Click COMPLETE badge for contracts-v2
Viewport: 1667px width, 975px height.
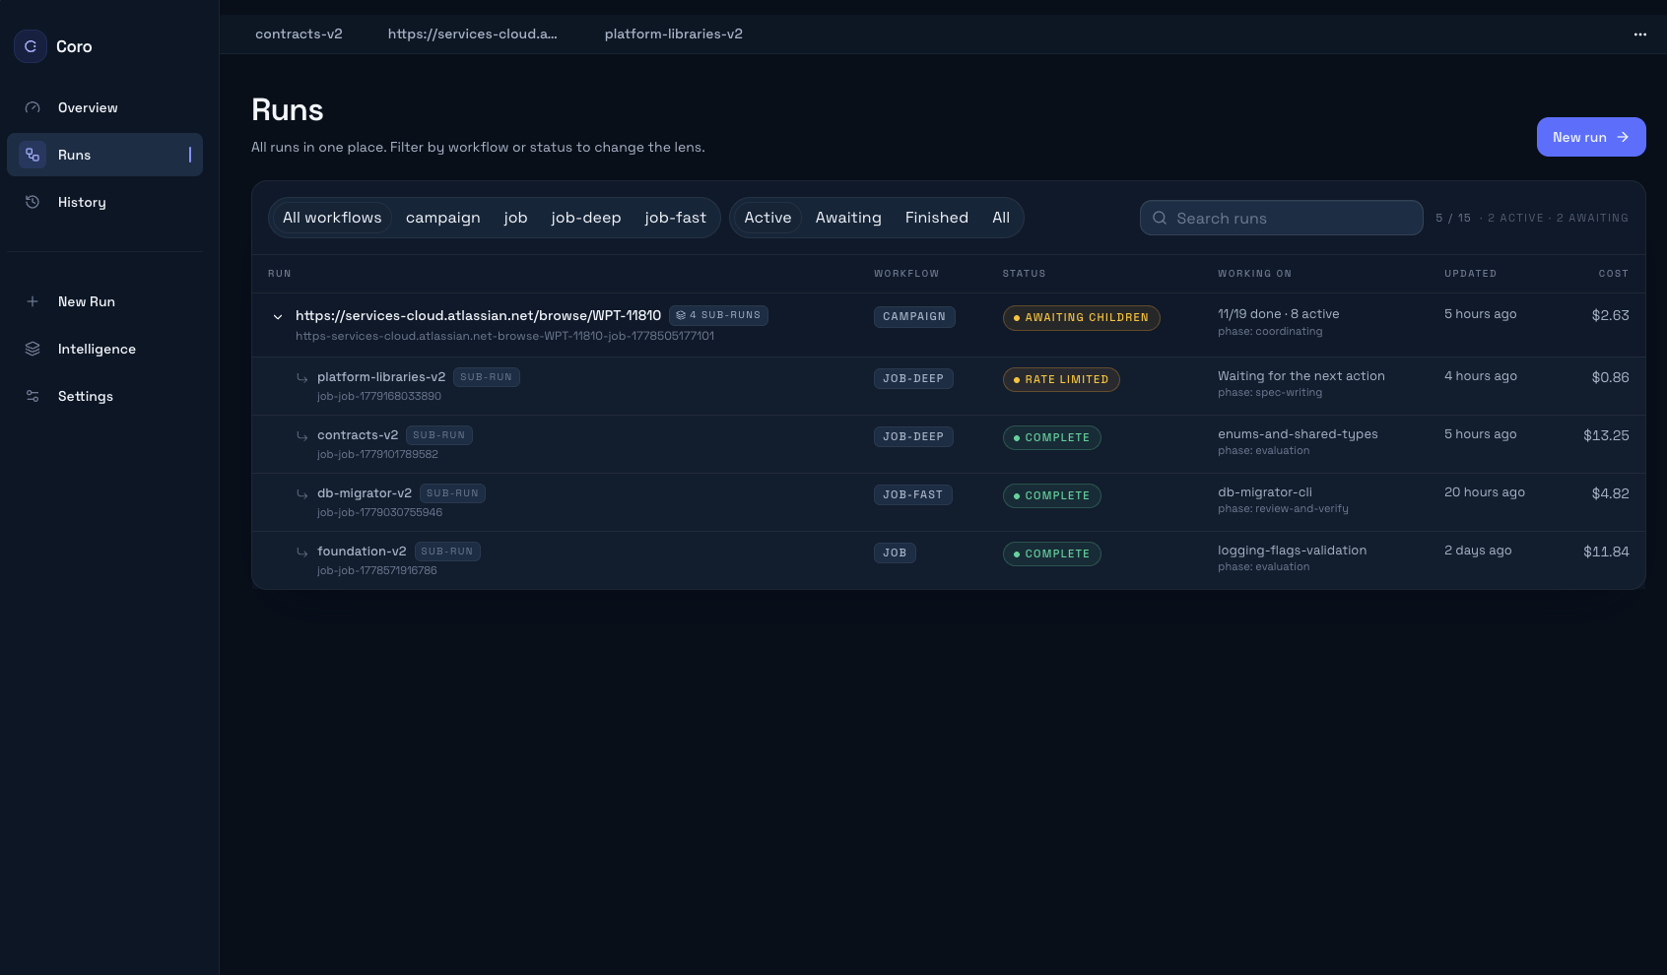click(1051, 437)
